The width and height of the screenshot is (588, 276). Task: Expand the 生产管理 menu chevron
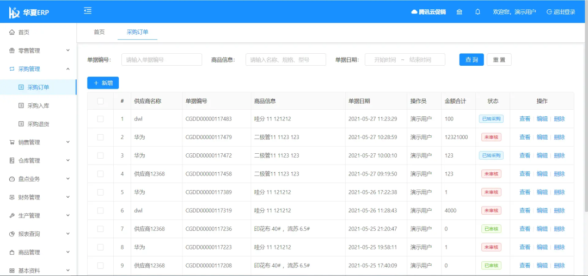tap(68, 215)
